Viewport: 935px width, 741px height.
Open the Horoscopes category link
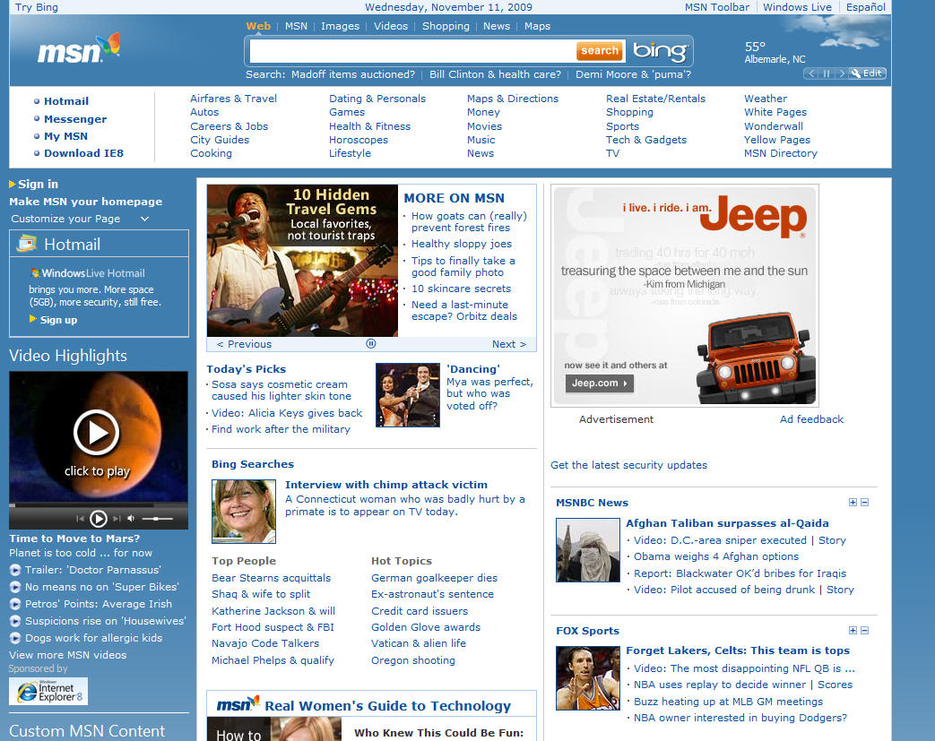(x=359, y=140)
